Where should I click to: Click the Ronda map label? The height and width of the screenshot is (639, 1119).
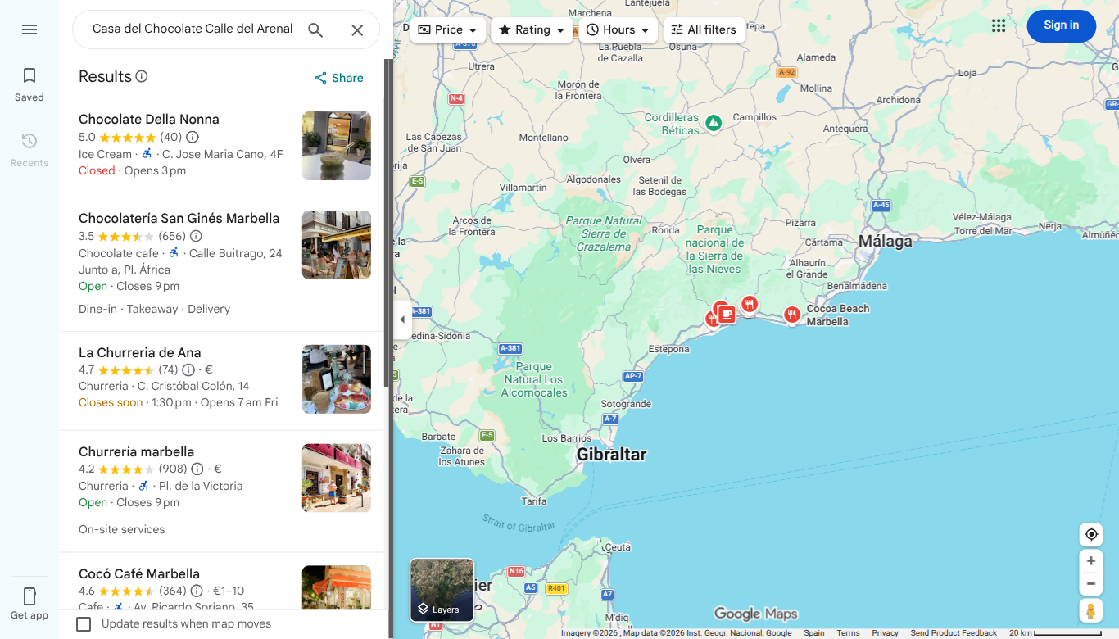click(666, 230)
